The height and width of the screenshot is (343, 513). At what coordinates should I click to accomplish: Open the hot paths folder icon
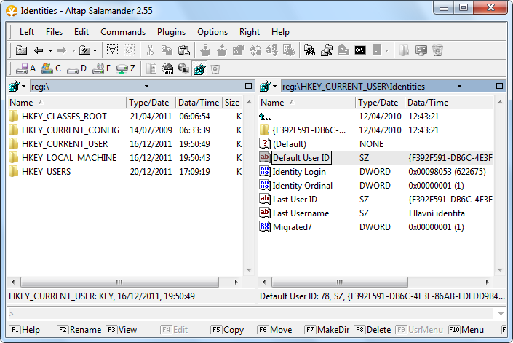click(x=84, y=50)
